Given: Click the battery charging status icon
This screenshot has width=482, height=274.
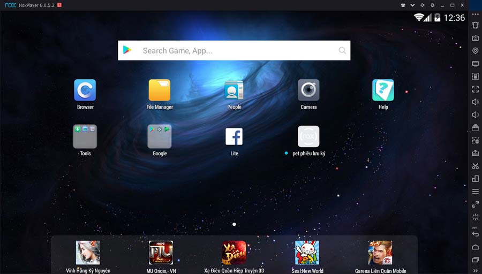Looking at the screenshot, I should [x=437, y=18].
